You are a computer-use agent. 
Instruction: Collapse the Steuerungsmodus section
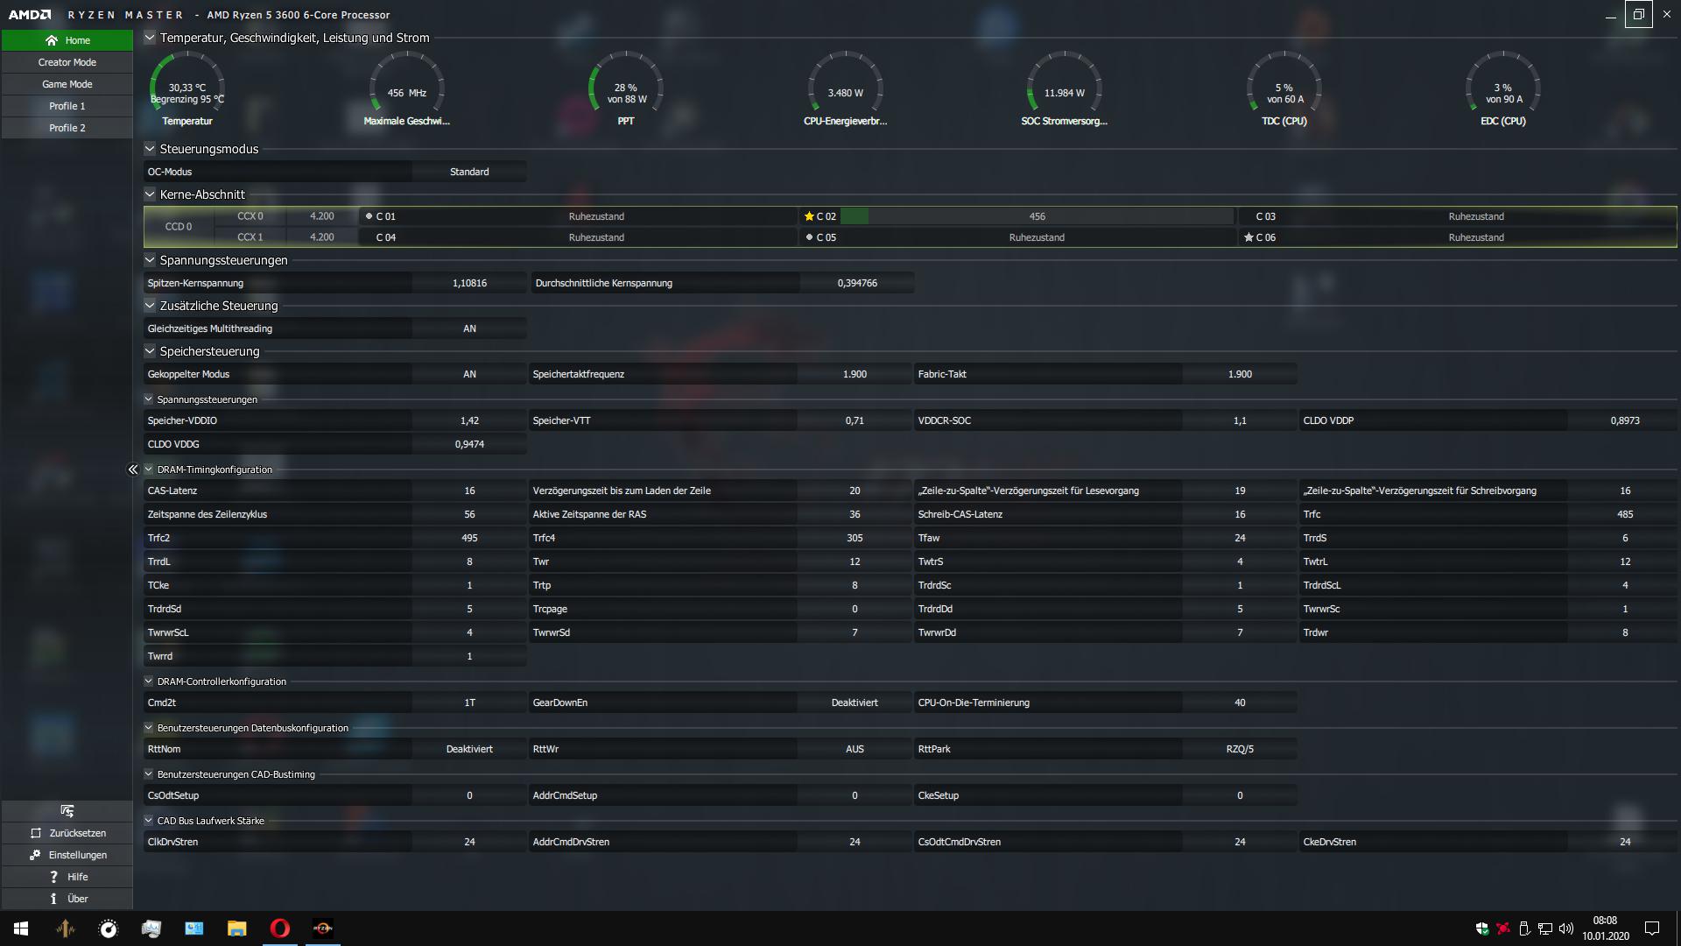[x=150, y=149]
